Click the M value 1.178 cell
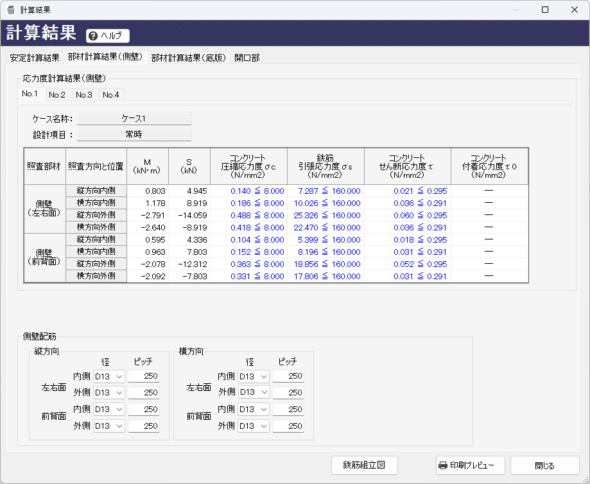The width and height of the screenshot is (590, 484). [148, 203]
